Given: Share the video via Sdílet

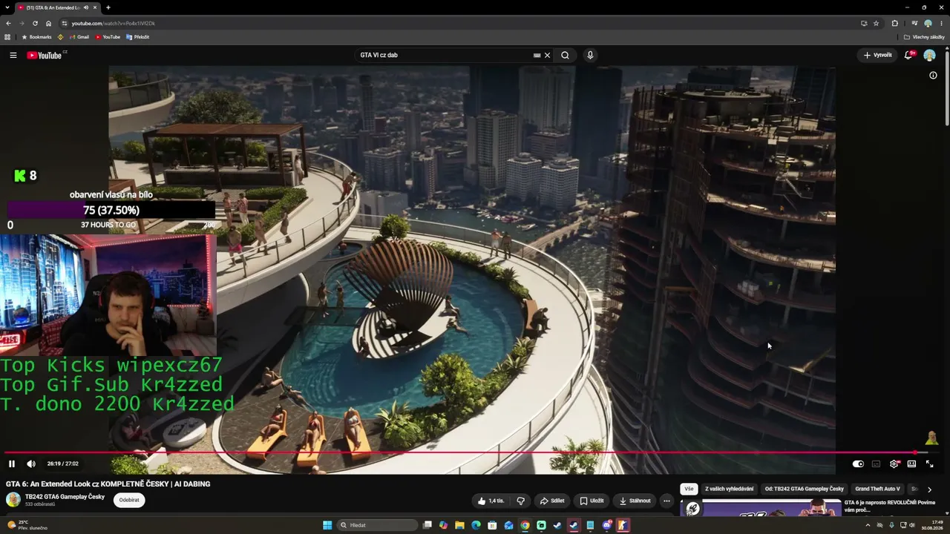Looking at the screenshot, I should 552,501.
